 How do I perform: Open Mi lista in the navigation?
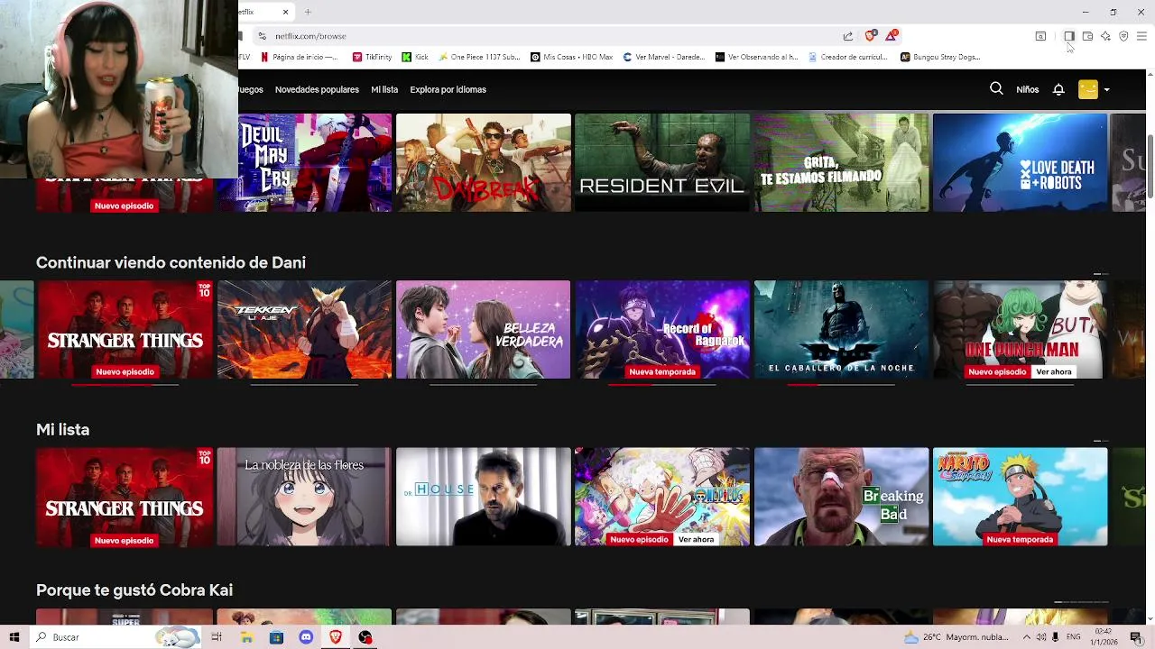click(x=384, y=89)
